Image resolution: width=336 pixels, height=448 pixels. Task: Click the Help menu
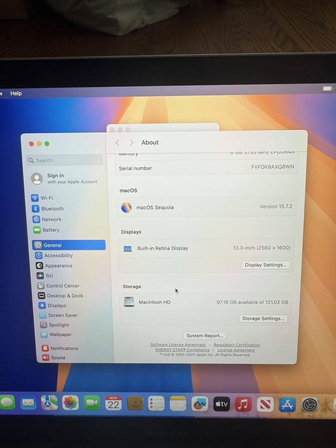[x=16, y=93]
